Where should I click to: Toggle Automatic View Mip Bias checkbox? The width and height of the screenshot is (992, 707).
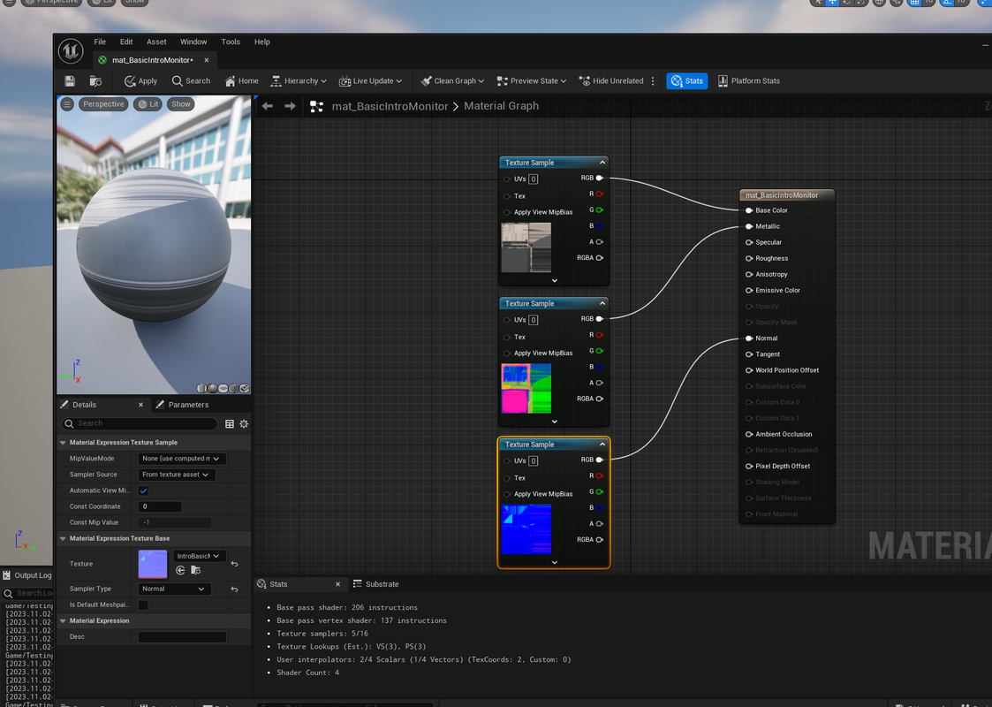[144, 490]
